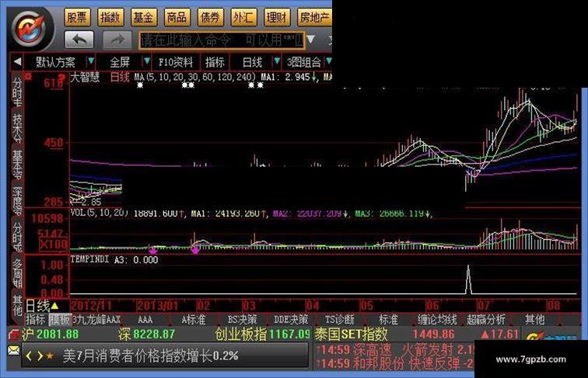Select DDE决策 indicator tab
588x378 pixels.
(x=291, y=320)
